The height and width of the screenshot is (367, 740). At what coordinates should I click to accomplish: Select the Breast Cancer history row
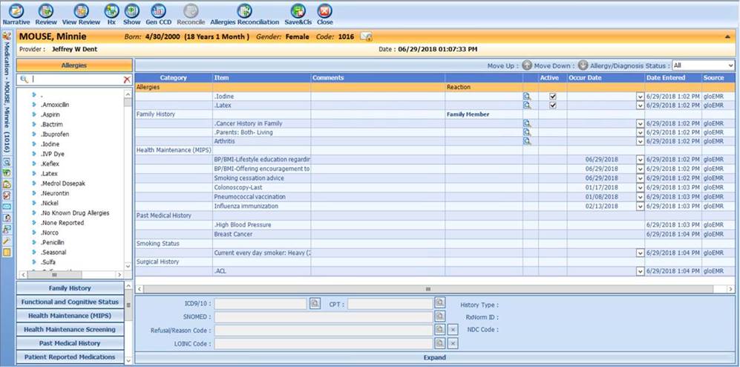click(x=434, y=234)
